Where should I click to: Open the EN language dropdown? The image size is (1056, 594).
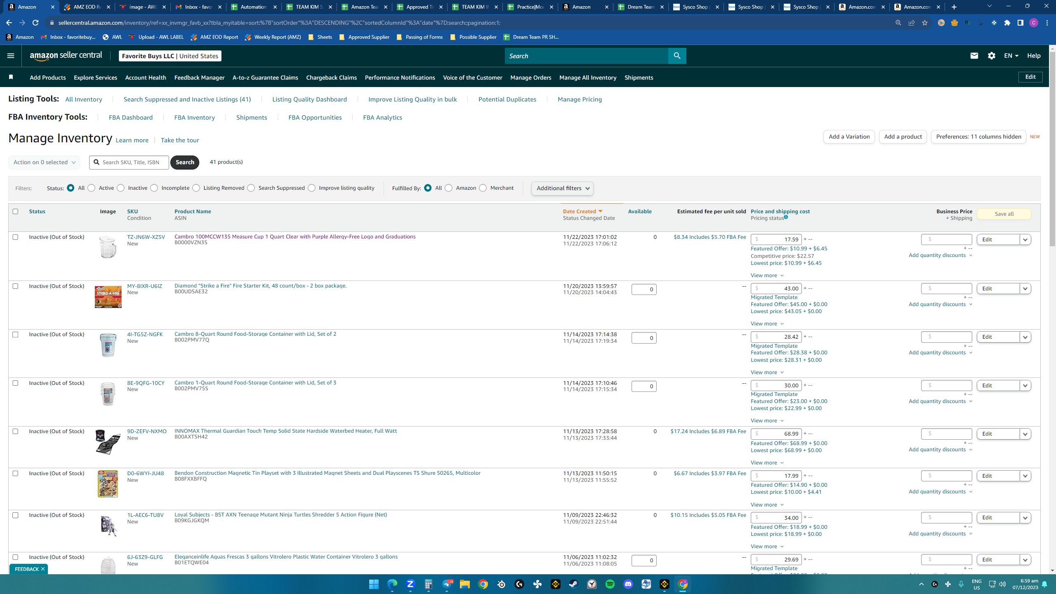pos(1011,56)
